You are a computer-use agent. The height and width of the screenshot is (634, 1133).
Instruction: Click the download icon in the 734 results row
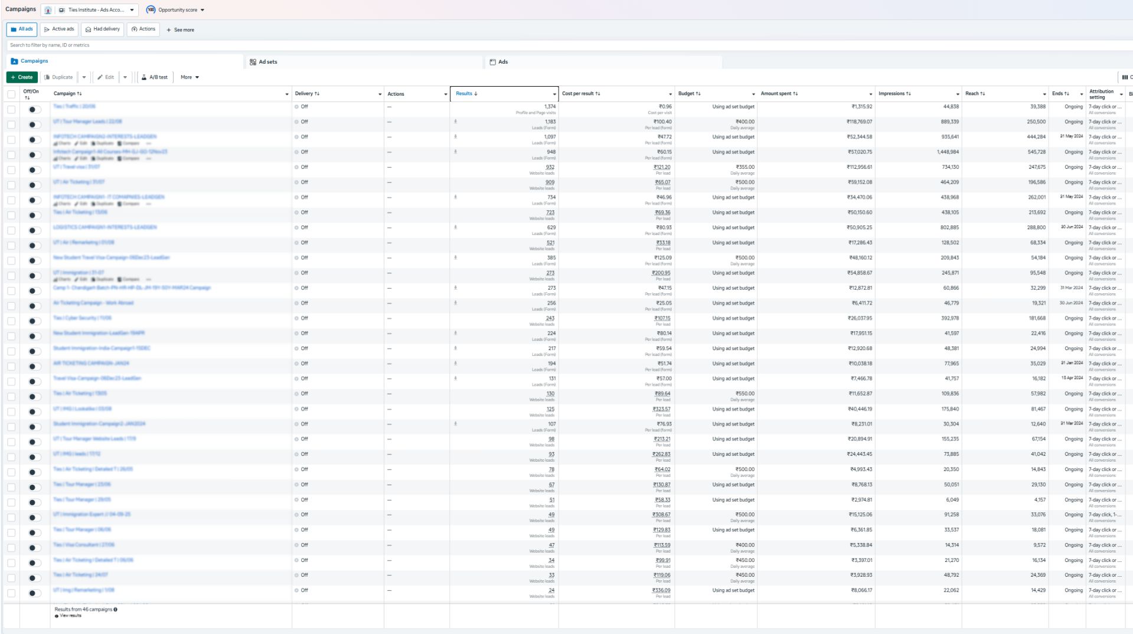click(455, 197)
